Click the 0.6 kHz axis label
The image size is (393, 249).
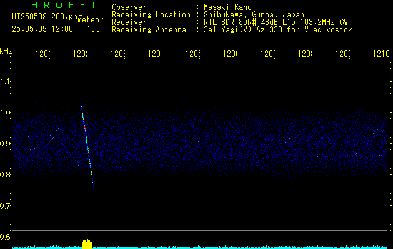pyautogui.click(x=5, y=237)
